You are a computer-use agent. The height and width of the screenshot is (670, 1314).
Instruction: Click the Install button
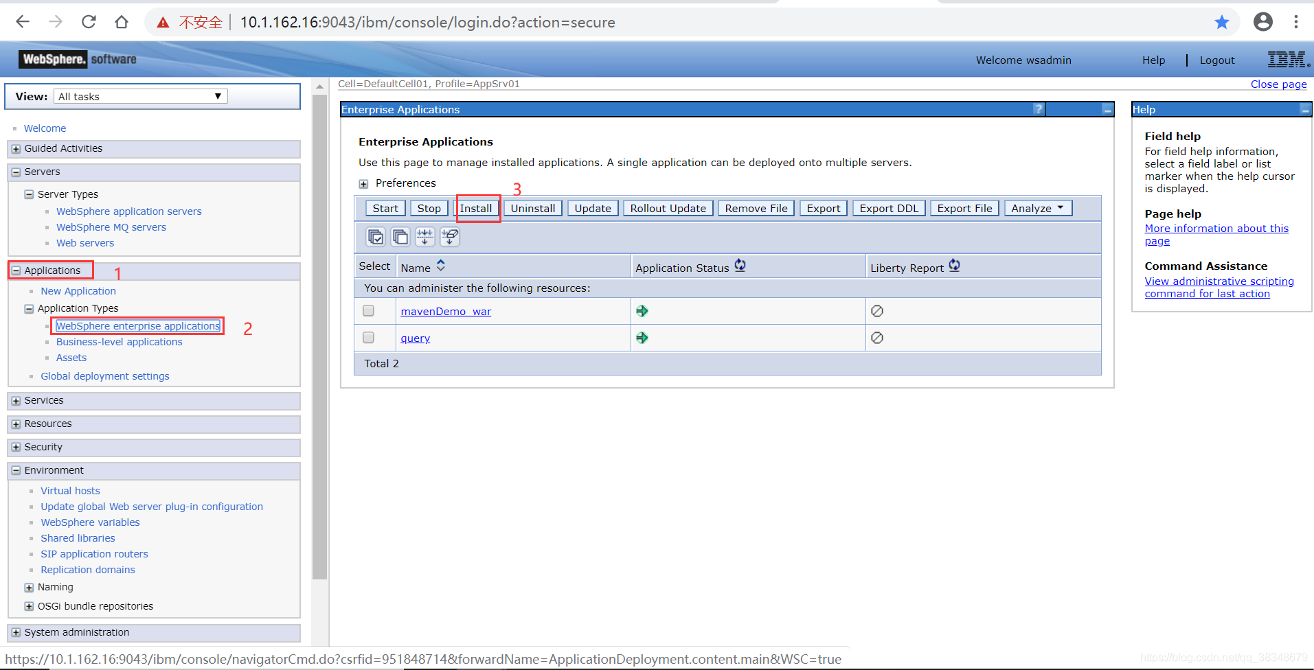476,208
